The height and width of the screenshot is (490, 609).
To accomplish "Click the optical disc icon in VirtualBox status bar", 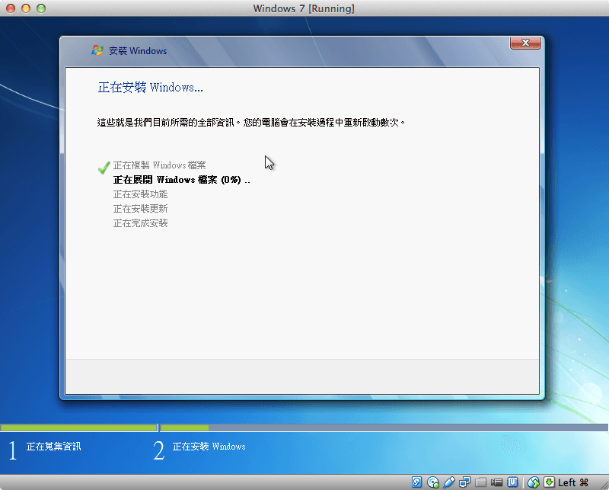I will (x=432, y=482).
